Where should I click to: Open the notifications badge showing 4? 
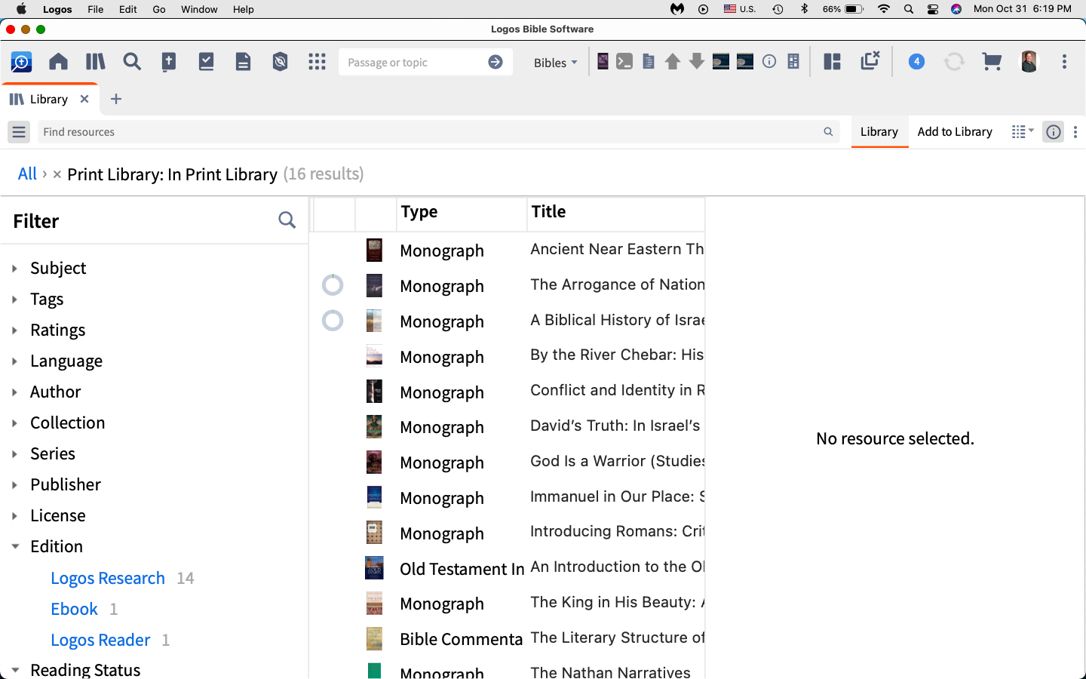[x=916, y=62]
